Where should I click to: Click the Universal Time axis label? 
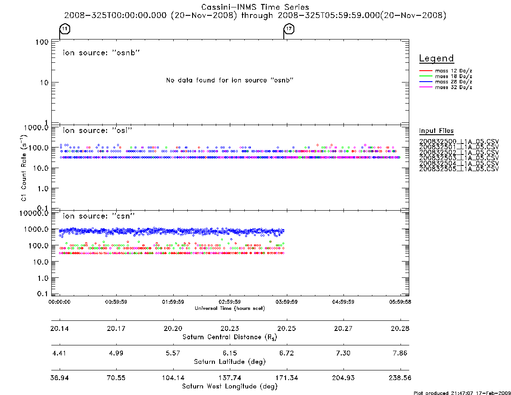pyautogui.click(x=230, y=308)
